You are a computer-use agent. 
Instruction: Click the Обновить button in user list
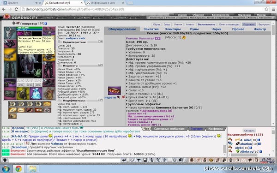[x=249, y=131]
